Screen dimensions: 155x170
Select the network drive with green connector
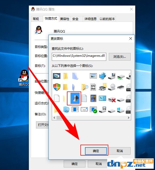click(121, 77)
